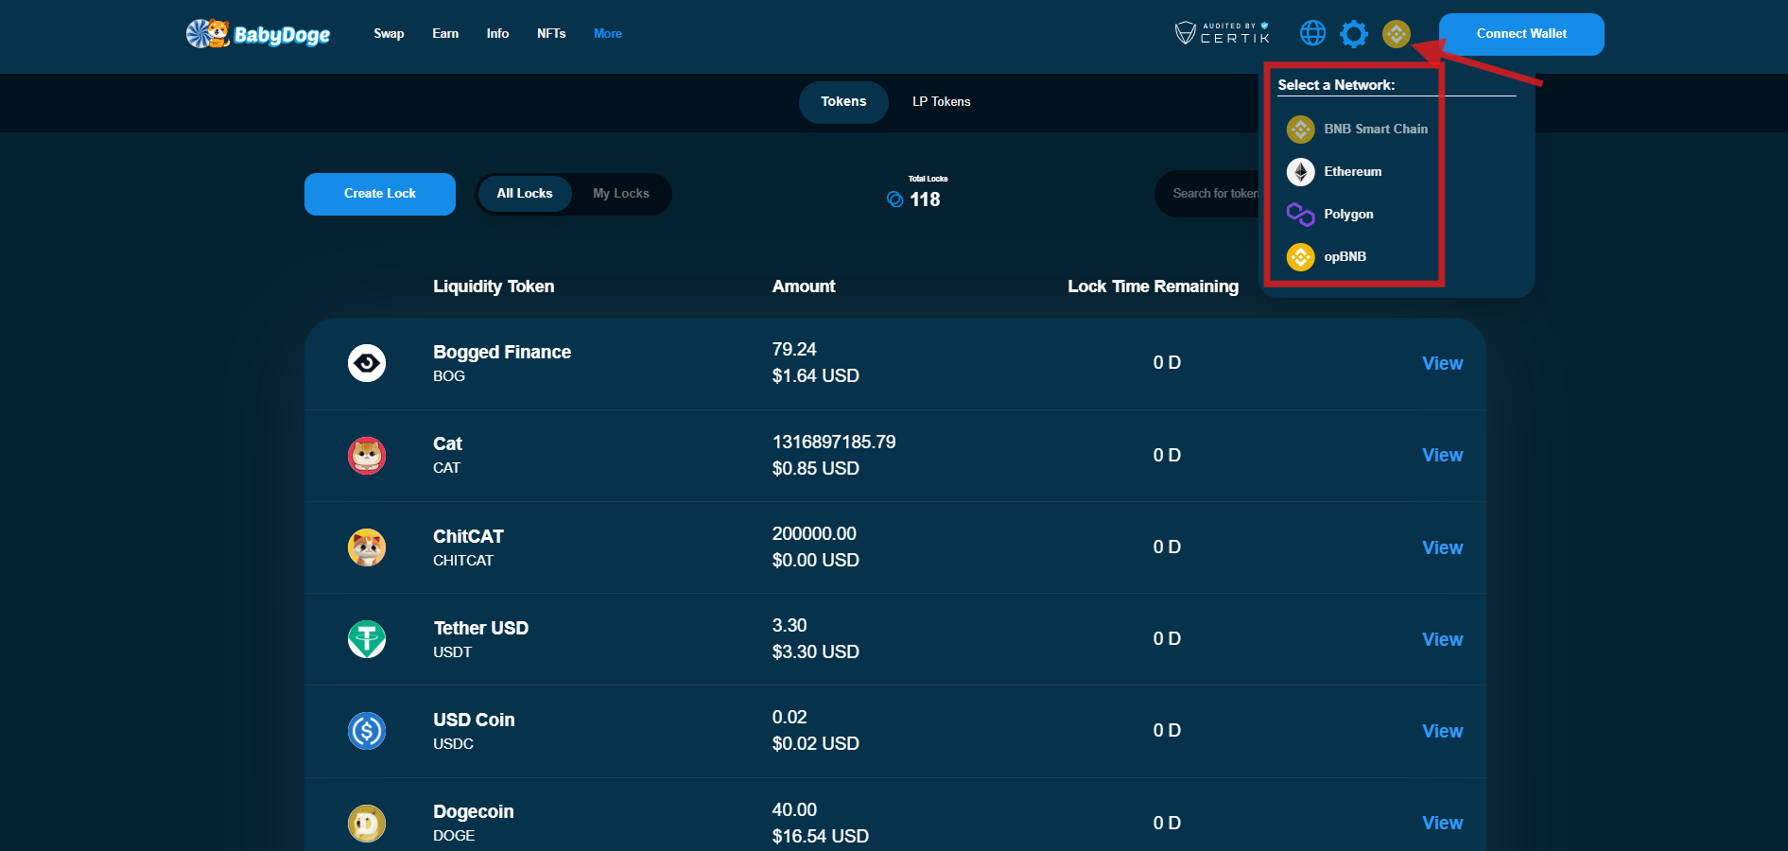Click the $3.30 USD value
This screenshot has width=1788, height=851.
[815, 651]
